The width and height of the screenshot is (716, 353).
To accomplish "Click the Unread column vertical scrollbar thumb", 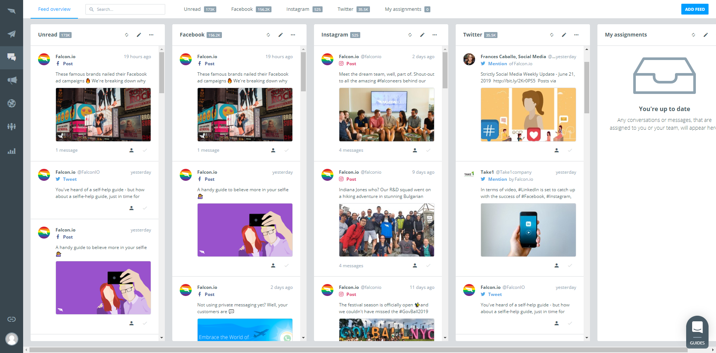I will (161, 72).
